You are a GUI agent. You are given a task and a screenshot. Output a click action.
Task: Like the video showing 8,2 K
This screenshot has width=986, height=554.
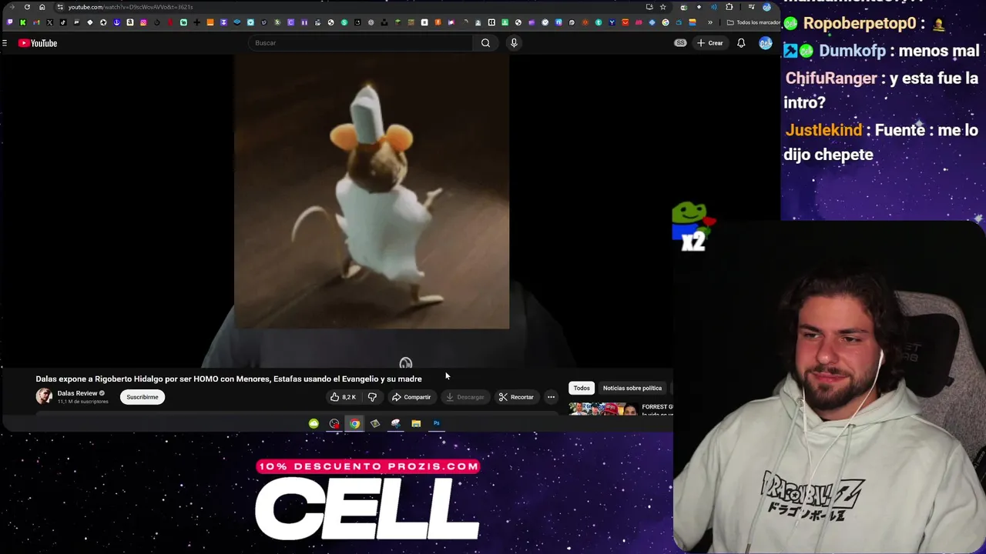[343, 397]
